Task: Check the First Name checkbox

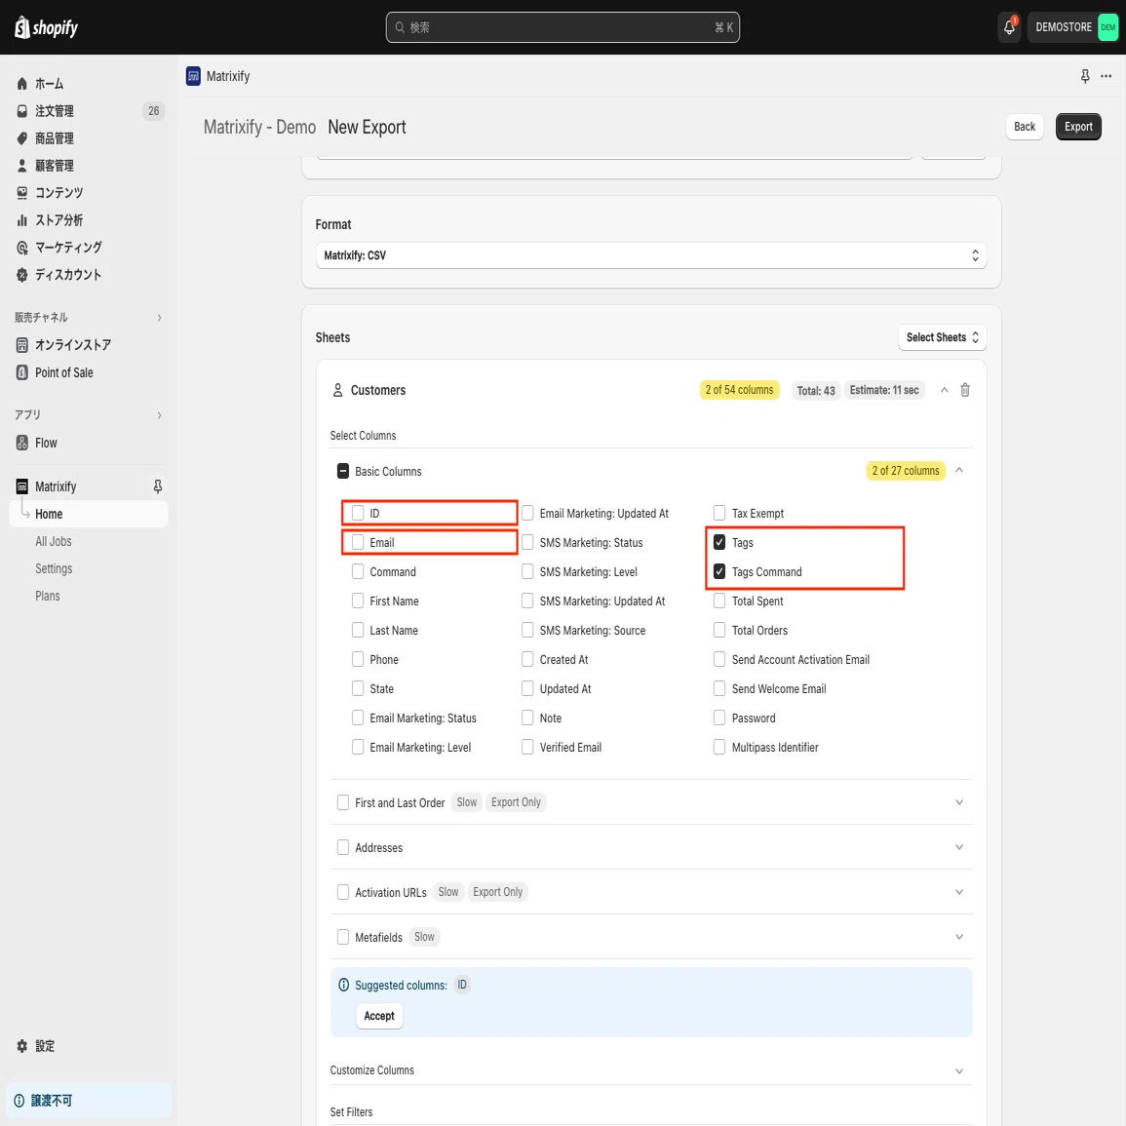Action: coord(358,601)
